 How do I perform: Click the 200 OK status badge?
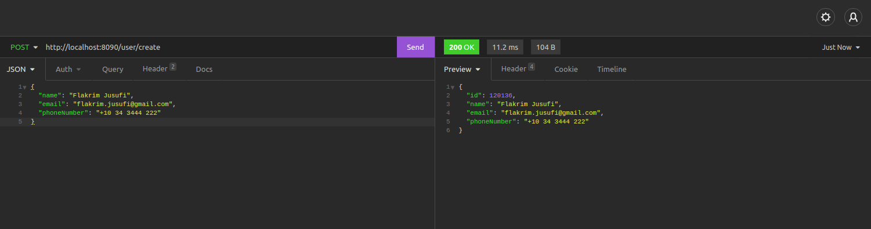point(461,47)
